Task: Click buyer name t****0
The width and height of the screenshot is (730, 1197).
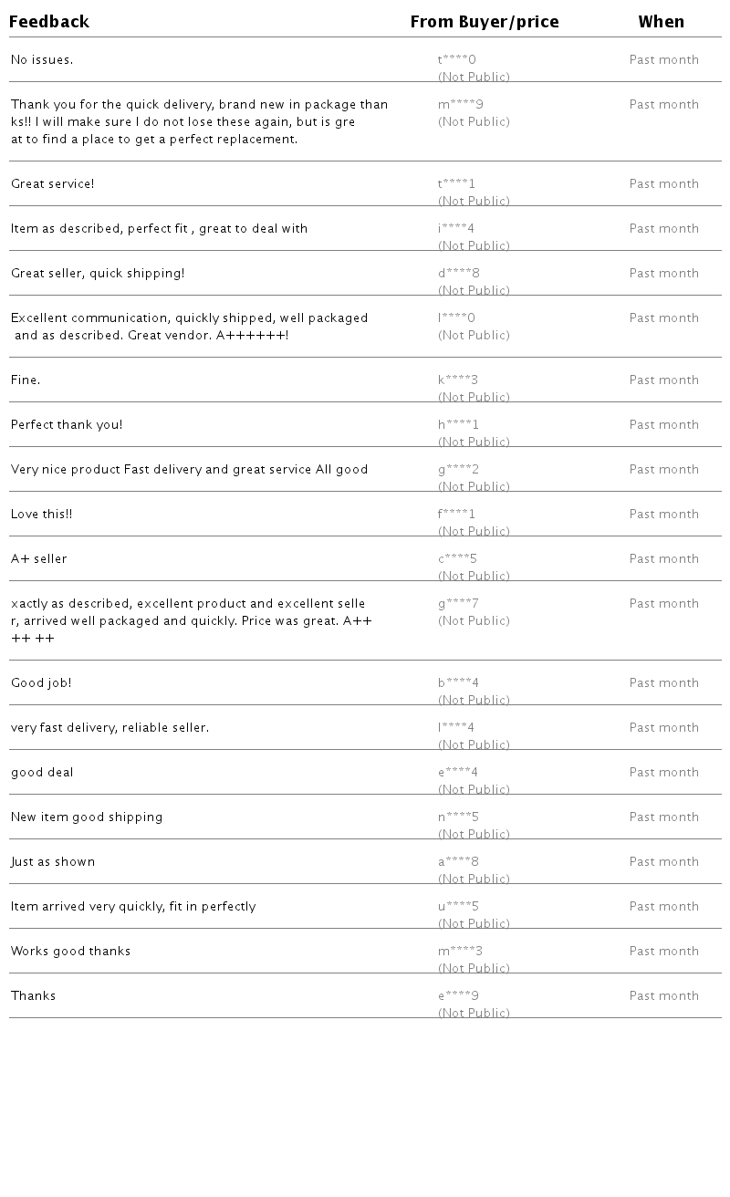Action: click(x=457, y=60)
